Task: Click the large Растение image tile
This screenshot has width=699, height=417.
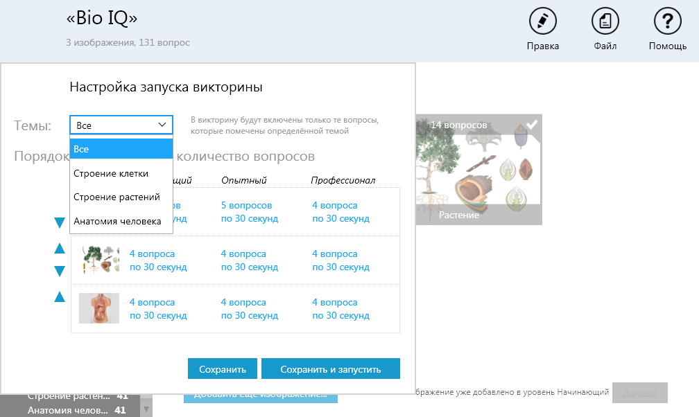Action: click(478, 170)
